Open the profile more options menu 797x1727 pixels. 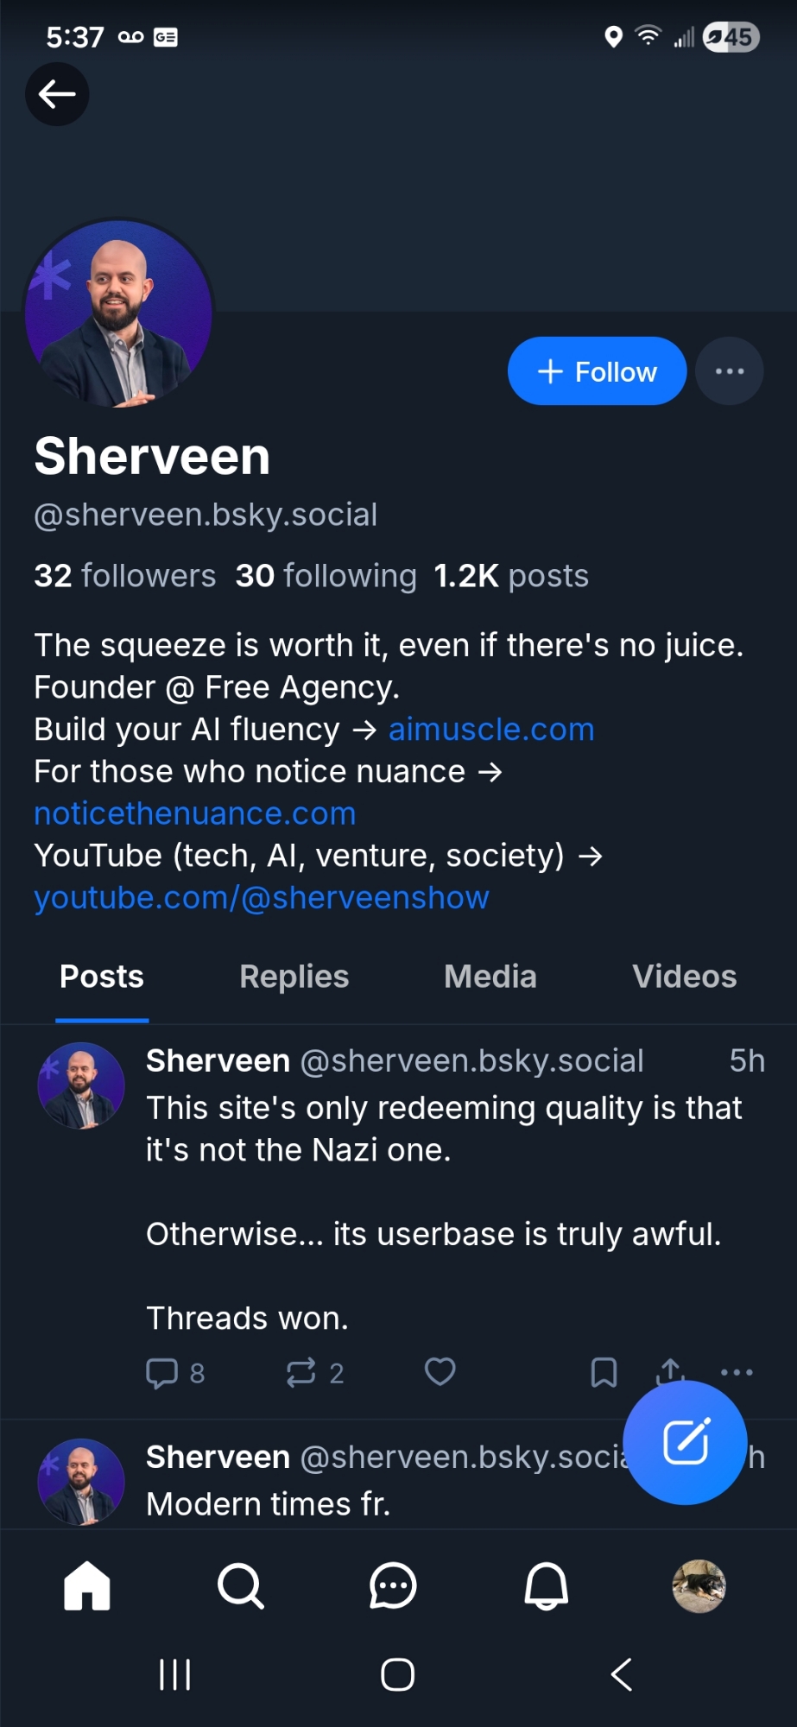pos(730,371)
